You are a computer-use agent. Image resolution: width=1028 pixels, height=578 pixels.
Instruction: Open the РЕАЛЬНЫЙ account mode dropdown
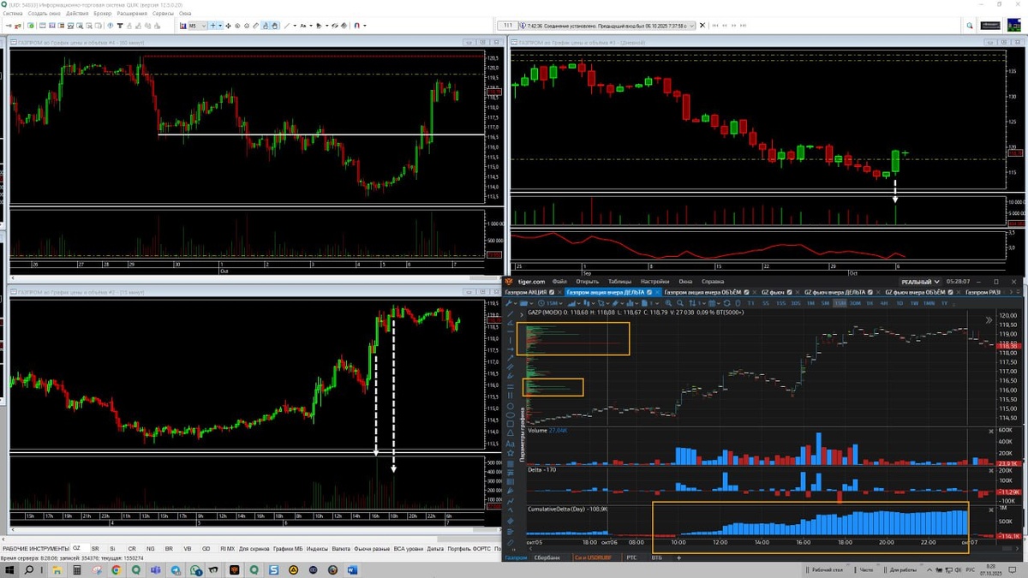(920, 281)
